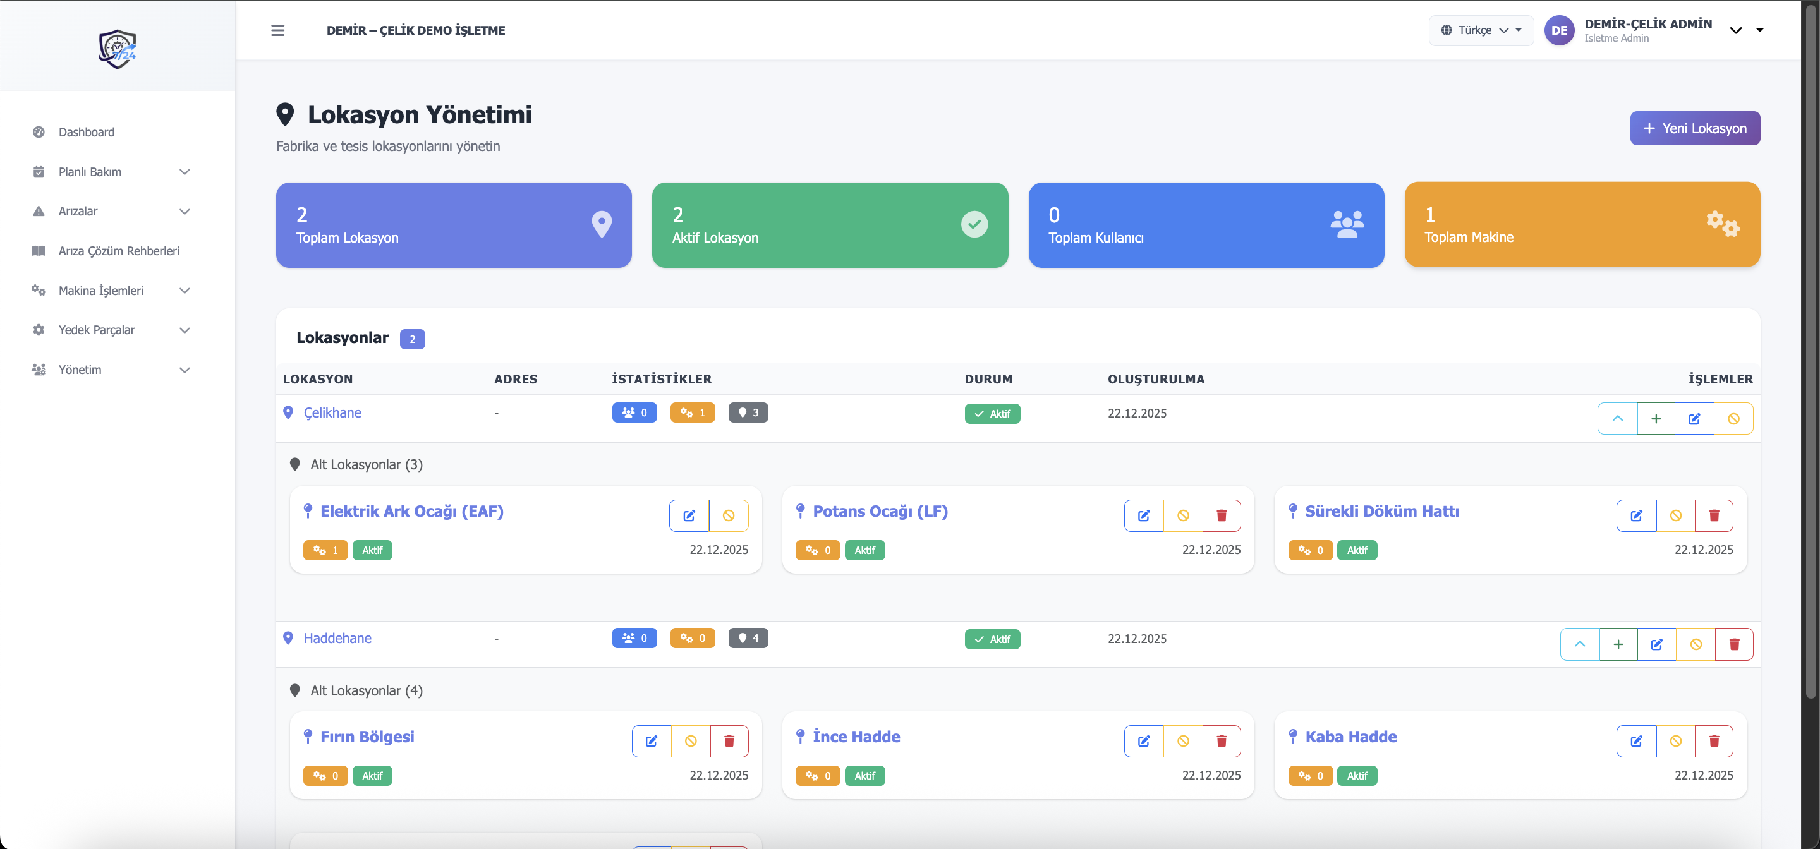Deactivate Çelikhane using the ban icon
Image resolution: width=1820 pixels, height=849 pixels.
click(1733, 419)
